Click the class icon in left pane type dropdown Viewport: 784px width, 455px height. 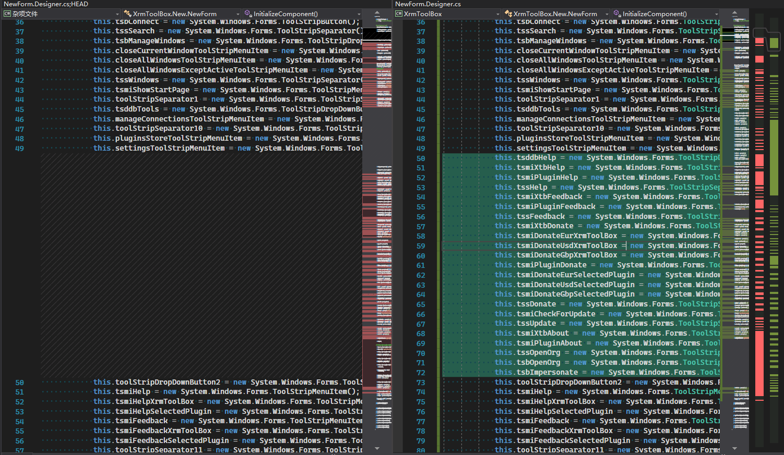[x=127, y=14]
